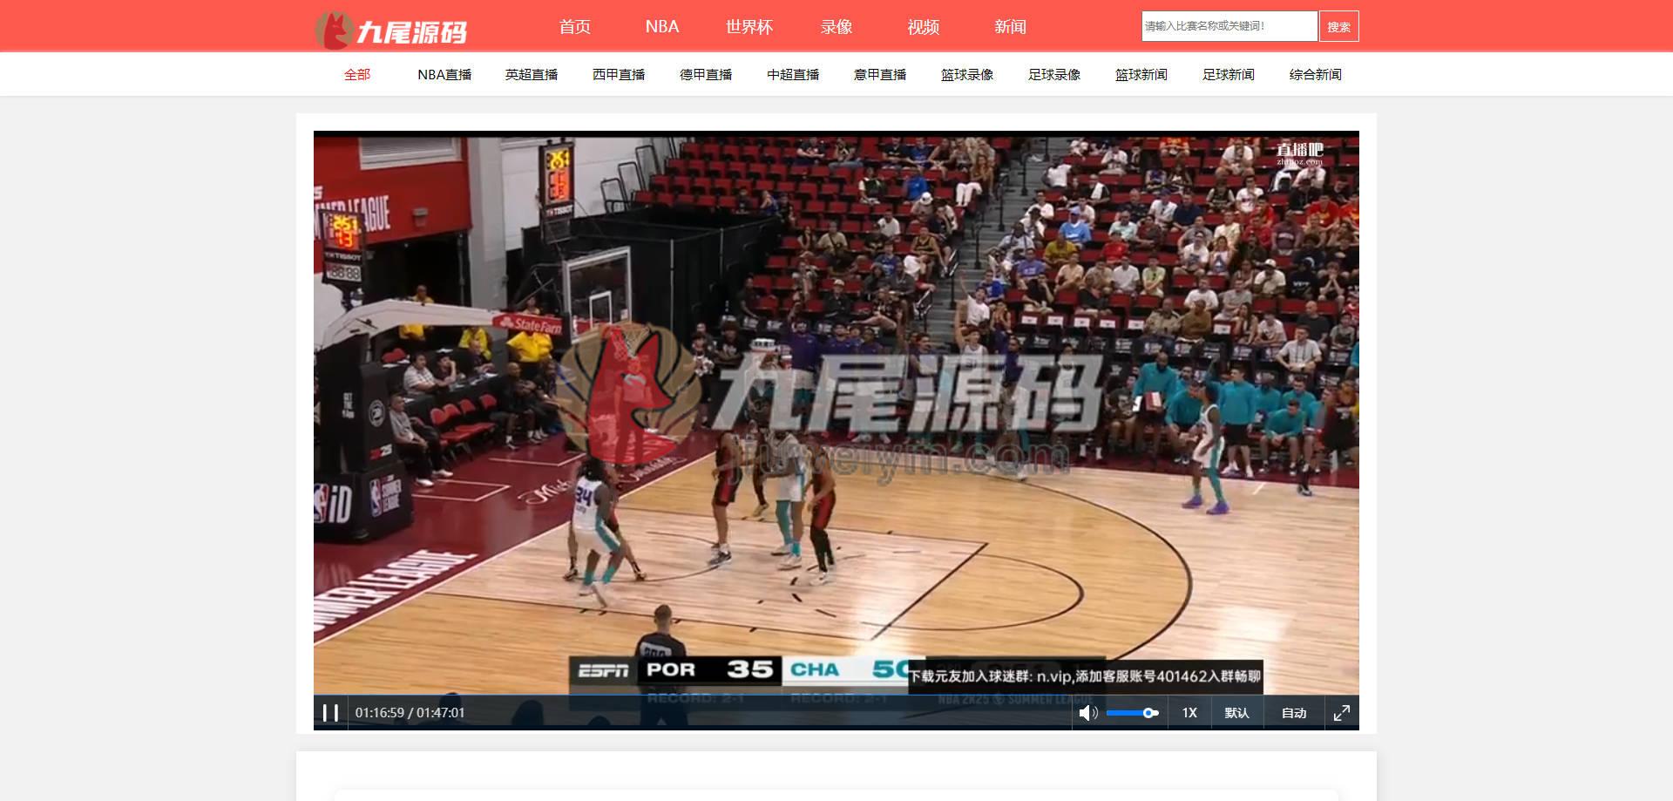Select the NBA直播 tab
Viewport: 1673px width, 801px height.
pyautogui.click(x=444, y=75)
